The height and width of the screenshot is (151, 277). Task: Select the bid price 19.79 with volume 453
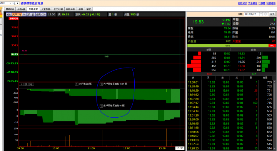click(x=227, y=66)
